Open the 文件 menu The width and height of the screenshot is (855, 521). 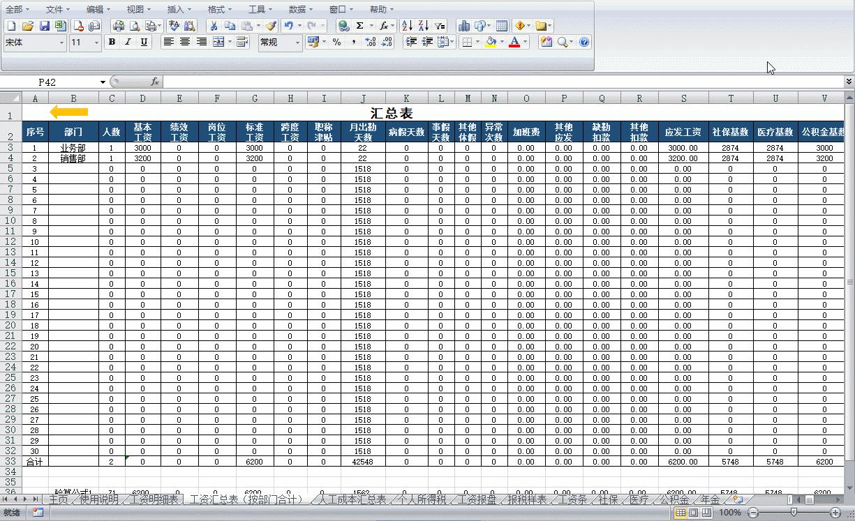58,9
